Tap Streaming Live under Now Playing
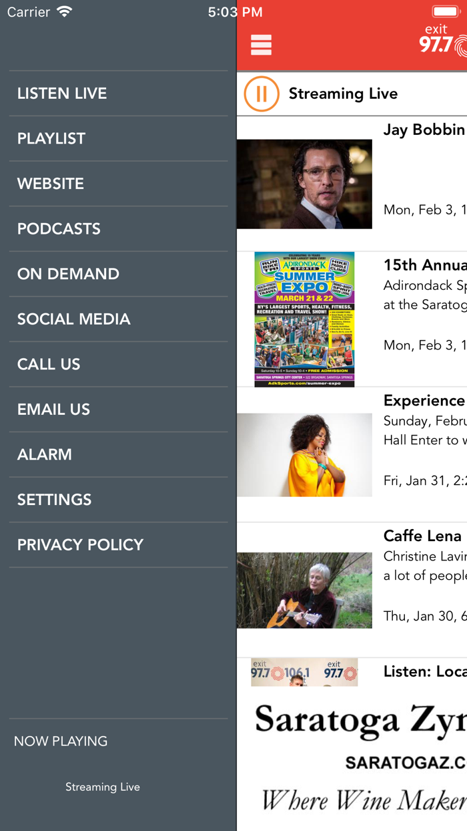The height and width of the screenshot is (831, 467). [103, 787]
